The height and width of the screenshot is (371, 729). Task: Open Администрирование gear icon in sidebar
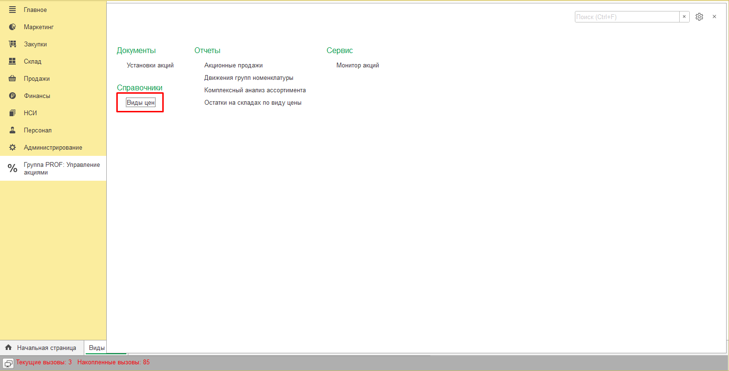13,148
